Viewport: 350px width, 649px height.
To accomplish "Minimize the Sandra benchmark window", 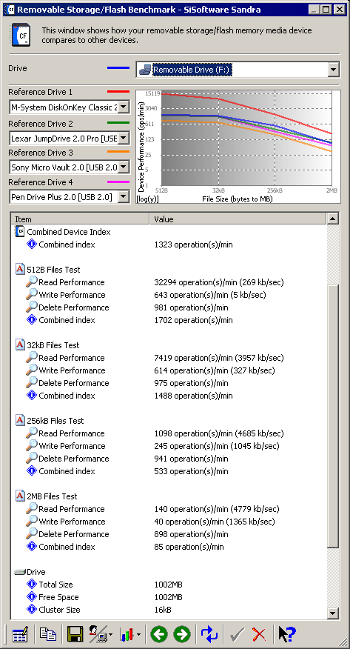I will click(314, 9).
